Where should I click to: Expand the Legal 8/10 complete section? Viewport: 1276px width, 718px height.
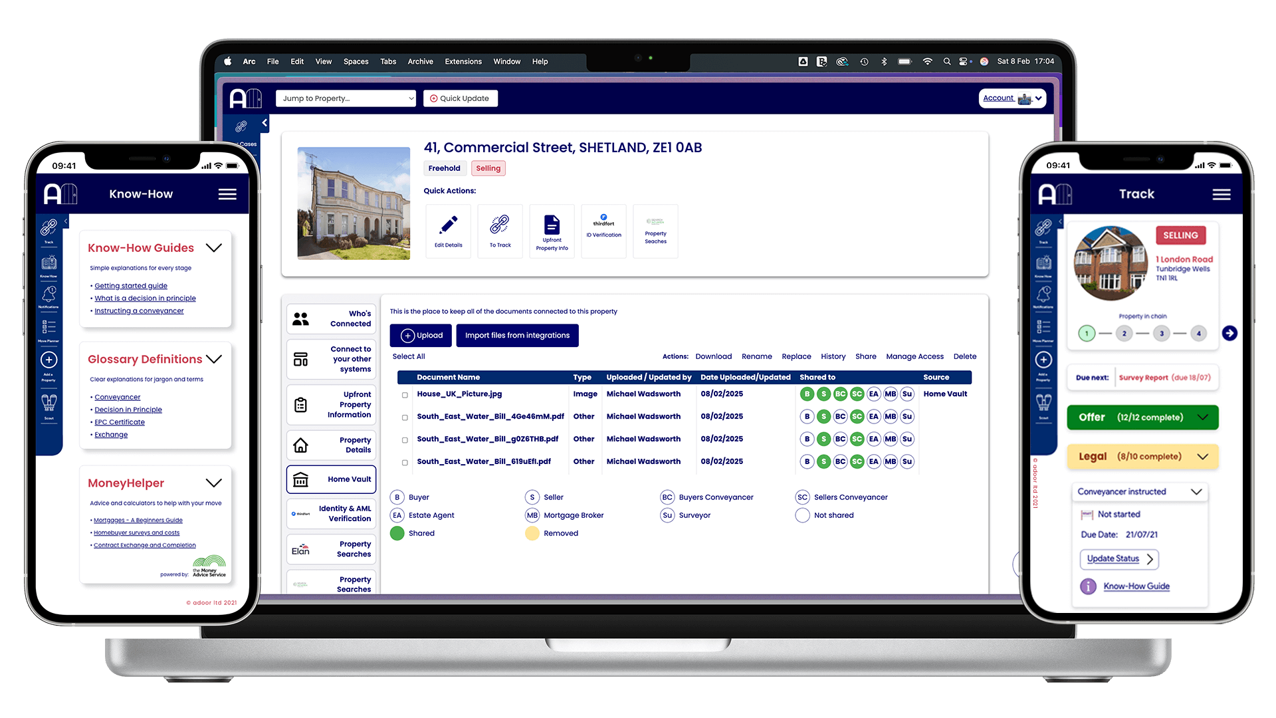tap(1202, 457)
